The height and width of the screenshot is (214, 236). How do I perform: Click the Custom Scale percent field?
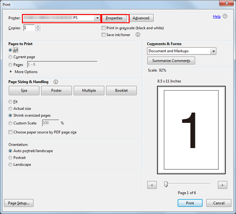coord(50,123)
